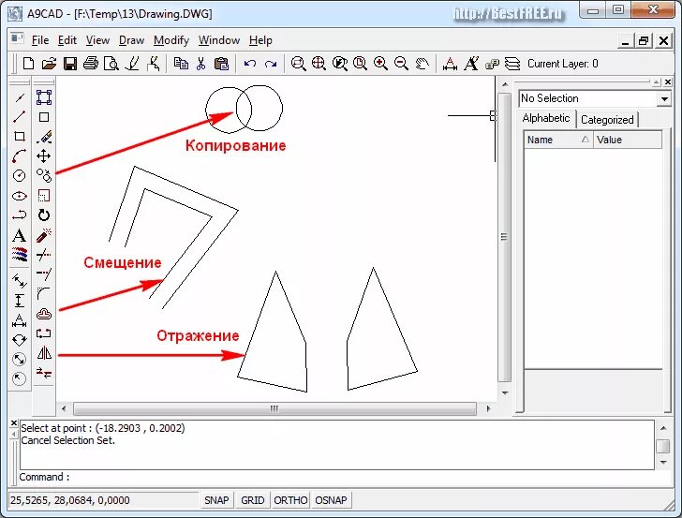This screenshot has height=518, width=682.
Task: Open the Window menu
Action: (x=219, y=40)
